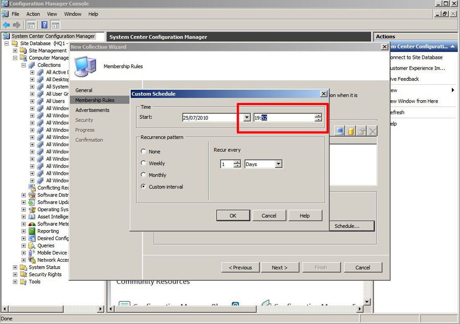Click the Recur every value field
The width and height of the screenshot is (460, 324).
pyautogui.click(x=227, y=164)
